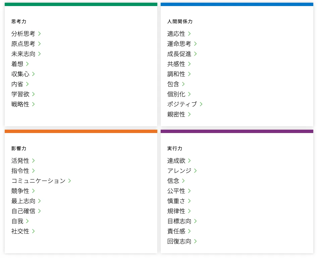Open the 原点思考 link
Viewport: 322px width, 260px height.
pos(23,44)
